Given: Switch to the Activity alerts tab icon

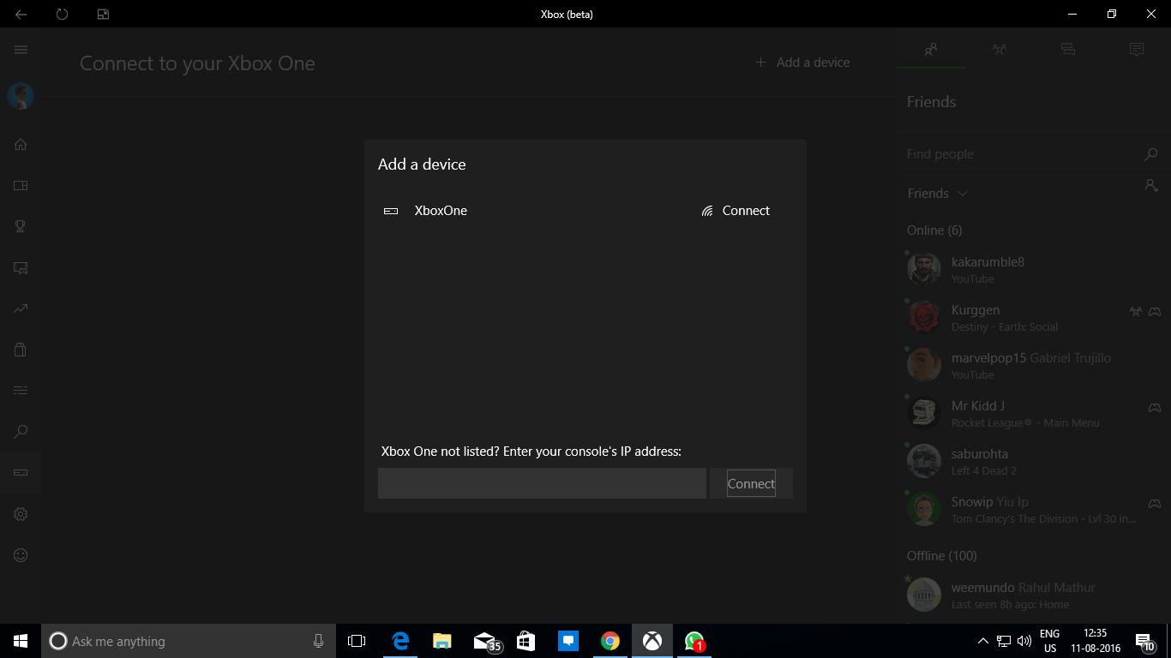Looking at the screenshot, I should click(x=1137, y=50).
